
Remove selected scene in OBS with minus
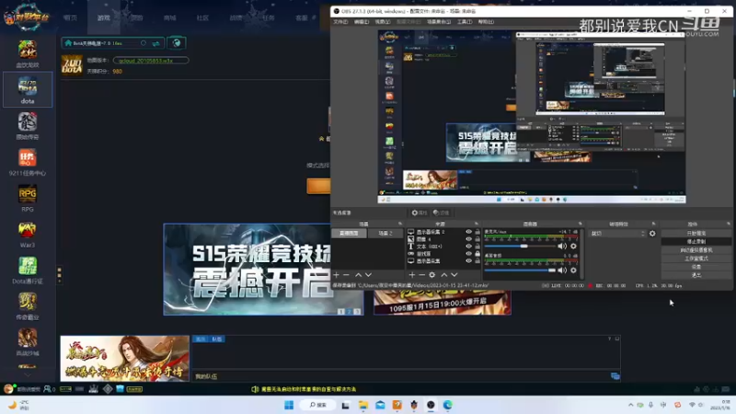[x=347, y=274]
